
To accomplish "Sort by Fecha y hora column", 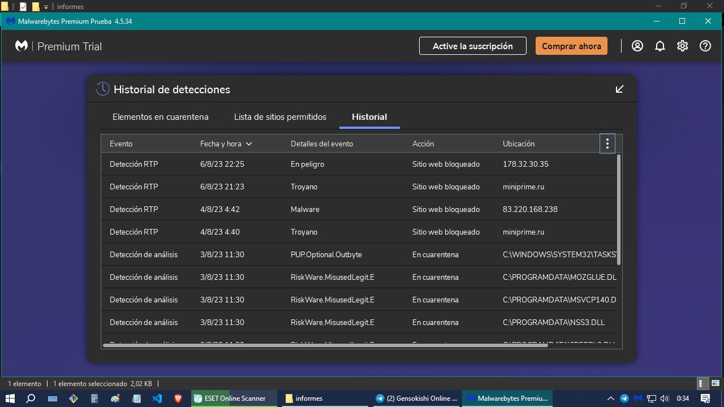I will 226,144.
